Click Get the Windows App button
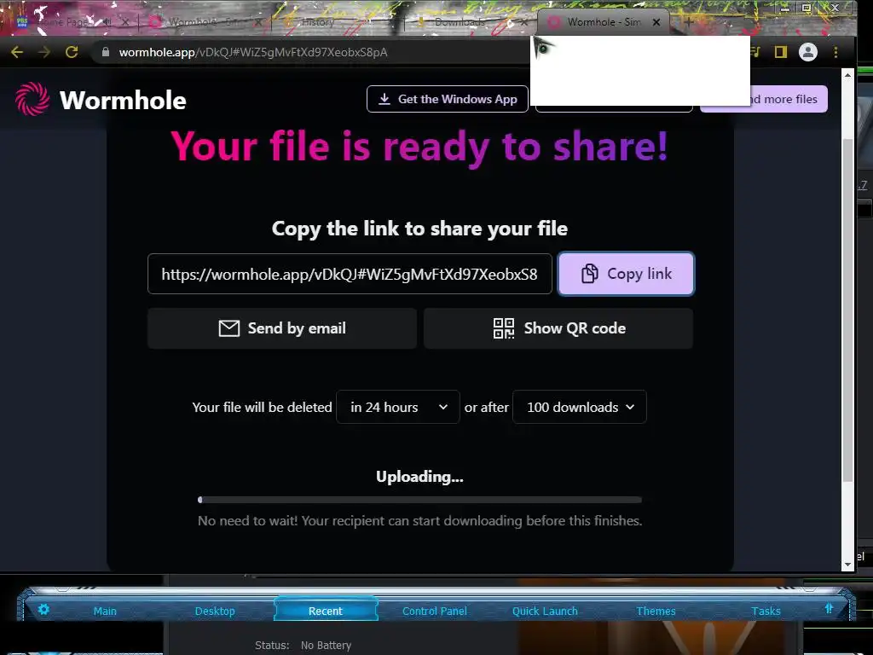The image size is (873, 655). [x=448, y=99]
